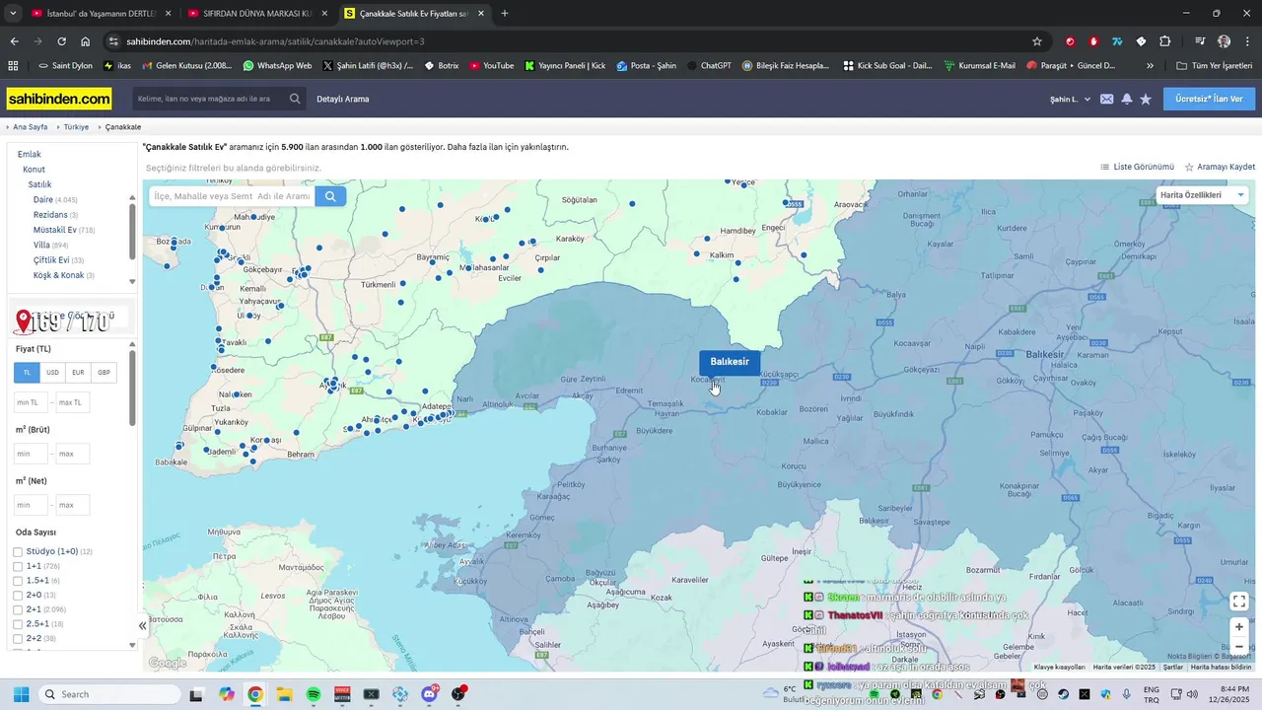Screen dimensions: 1262x710
Task: Click Ücretsiz İlan Ver button
Action: pyautogui.click(x=1209, y=99)
